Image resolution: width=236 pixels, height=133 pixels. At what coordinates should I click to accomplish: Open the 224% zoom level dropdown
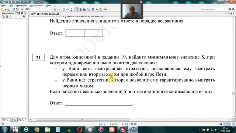(x=52, y=9)
